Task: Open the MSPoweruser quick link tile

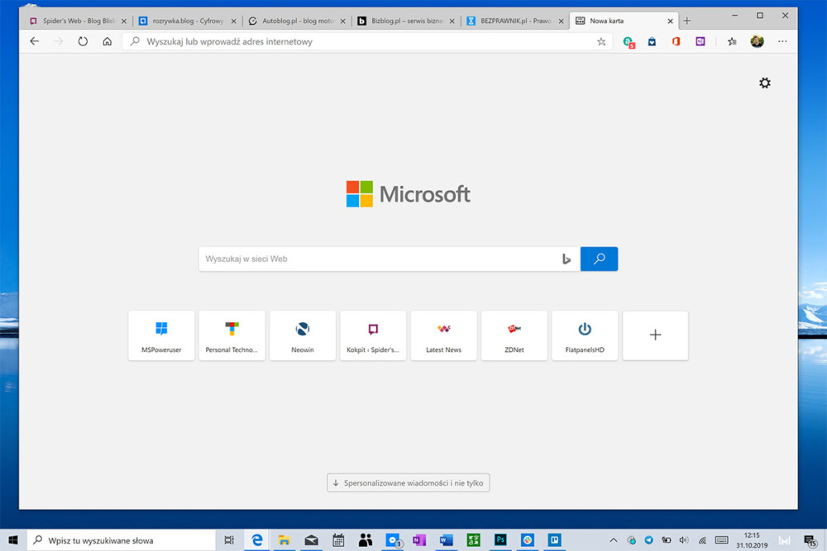Action: coord(161,335)
